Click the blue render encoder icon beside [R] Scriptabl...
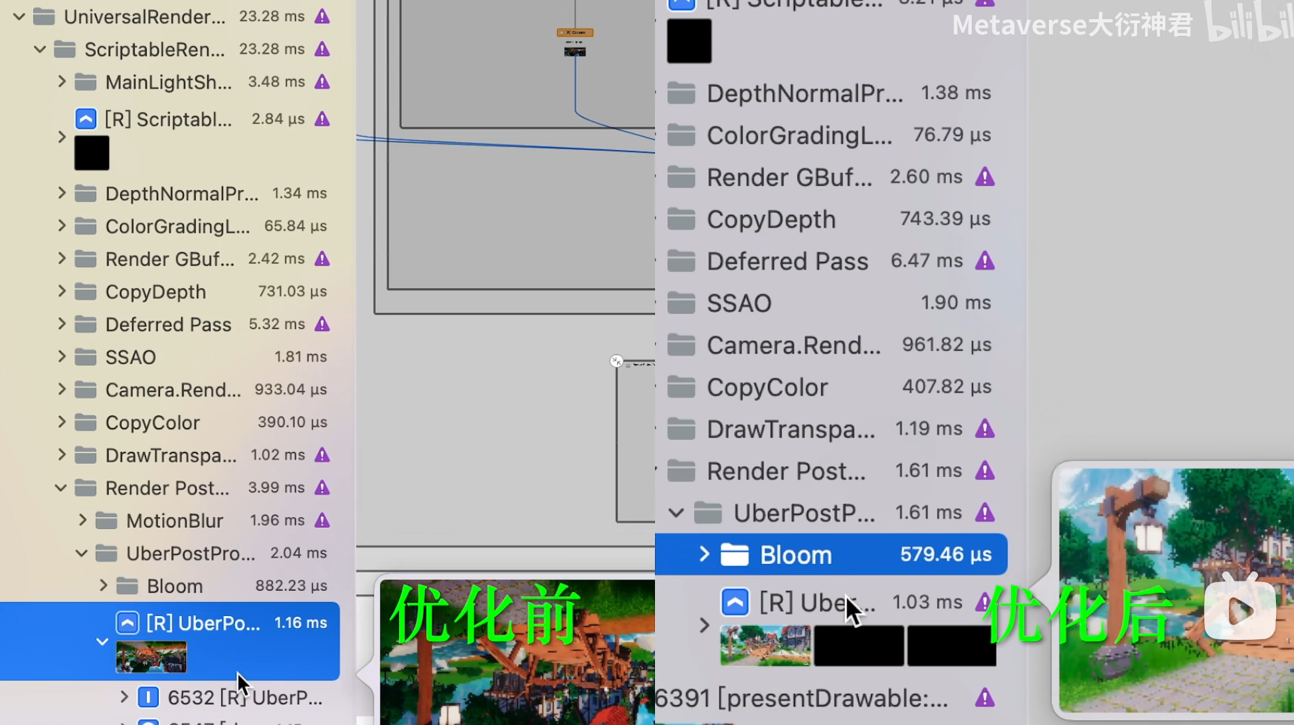Image resolution: width=1294 pixels, height=725 pixels. (86, 119)
